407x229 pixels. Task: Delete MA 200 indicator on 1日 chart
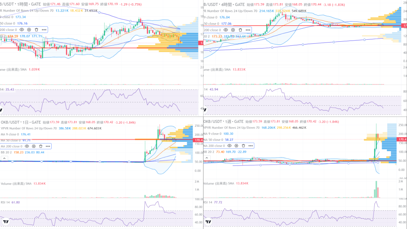pyautogui.click(x=41, y=146)
